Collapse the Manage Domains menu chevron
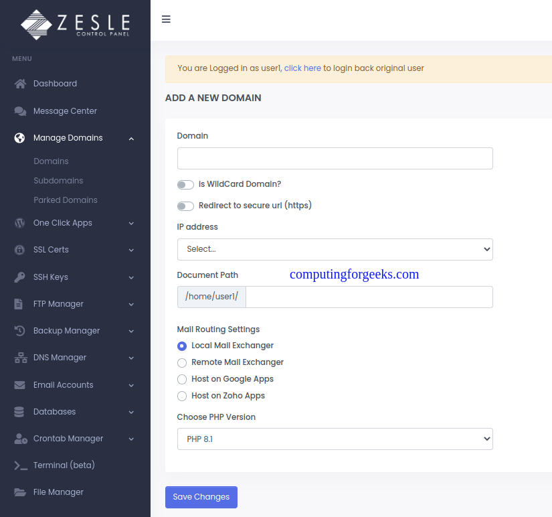Viewport: 552px width, 517px height. click(x=131, y=139)
